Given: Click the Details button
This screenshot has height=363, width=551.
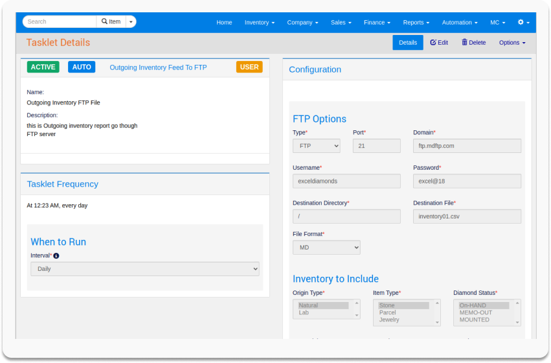Looking at the screenshot, I should tap(408, 43).
